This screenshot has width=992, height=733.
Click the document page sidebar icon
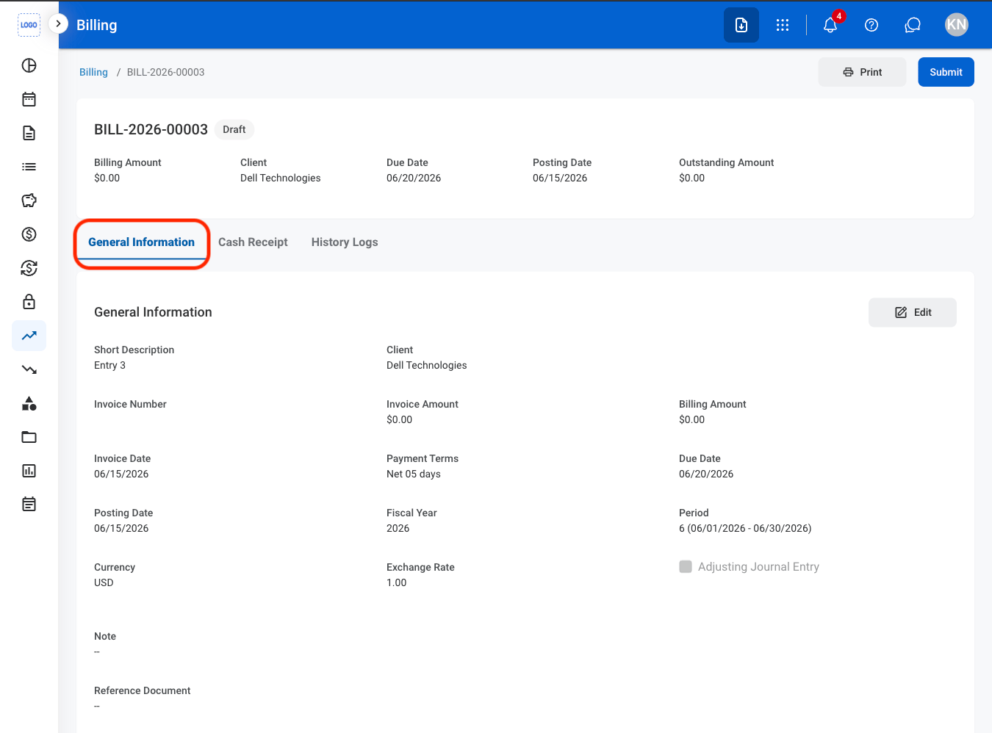click(29, 133)
